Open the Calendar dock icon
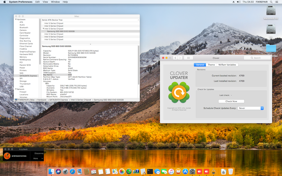 tap(93, 171)
